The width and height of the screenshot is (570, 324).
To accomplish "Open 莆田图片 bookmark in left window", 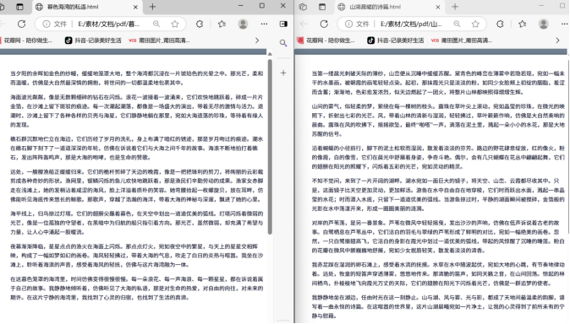I will tap(159, 40).
